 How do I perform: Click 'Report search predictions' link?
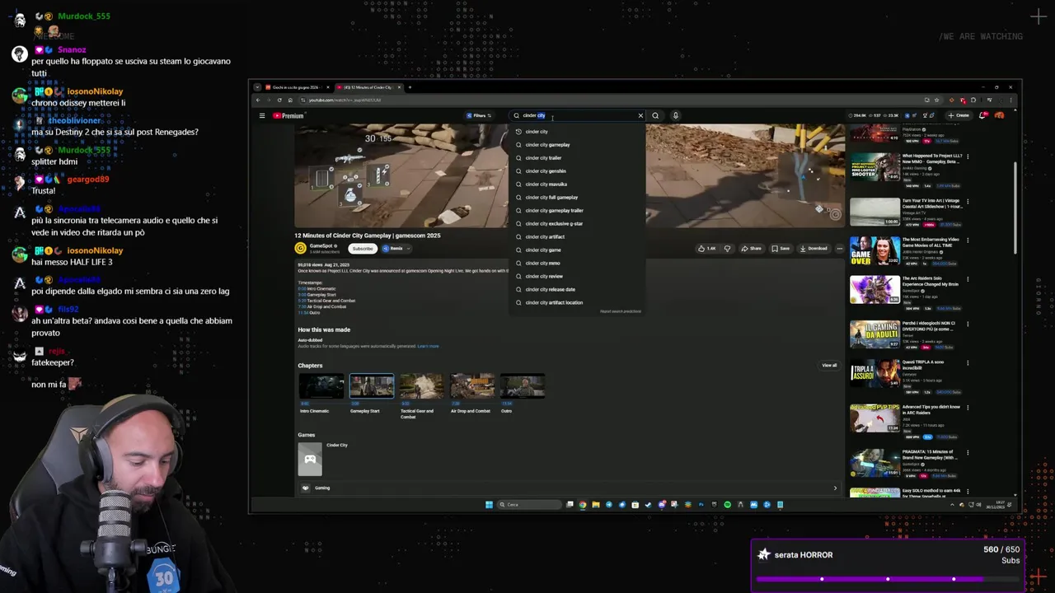[x=620, y=311]
